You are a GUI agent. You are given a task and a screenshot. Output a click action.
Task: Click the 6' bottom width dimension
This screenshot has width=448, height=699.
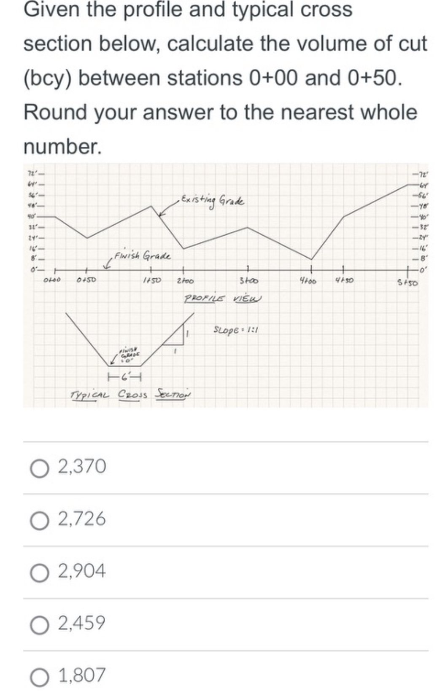tap(124, 376)
